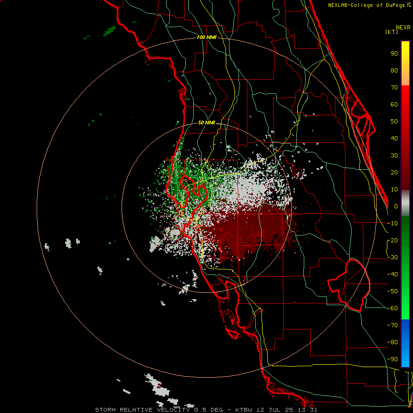Image resolution: width=413 pixels, height=413 pixels.
Task: Click the -50 value on velocity scale
Action: (x=392, y=291)
